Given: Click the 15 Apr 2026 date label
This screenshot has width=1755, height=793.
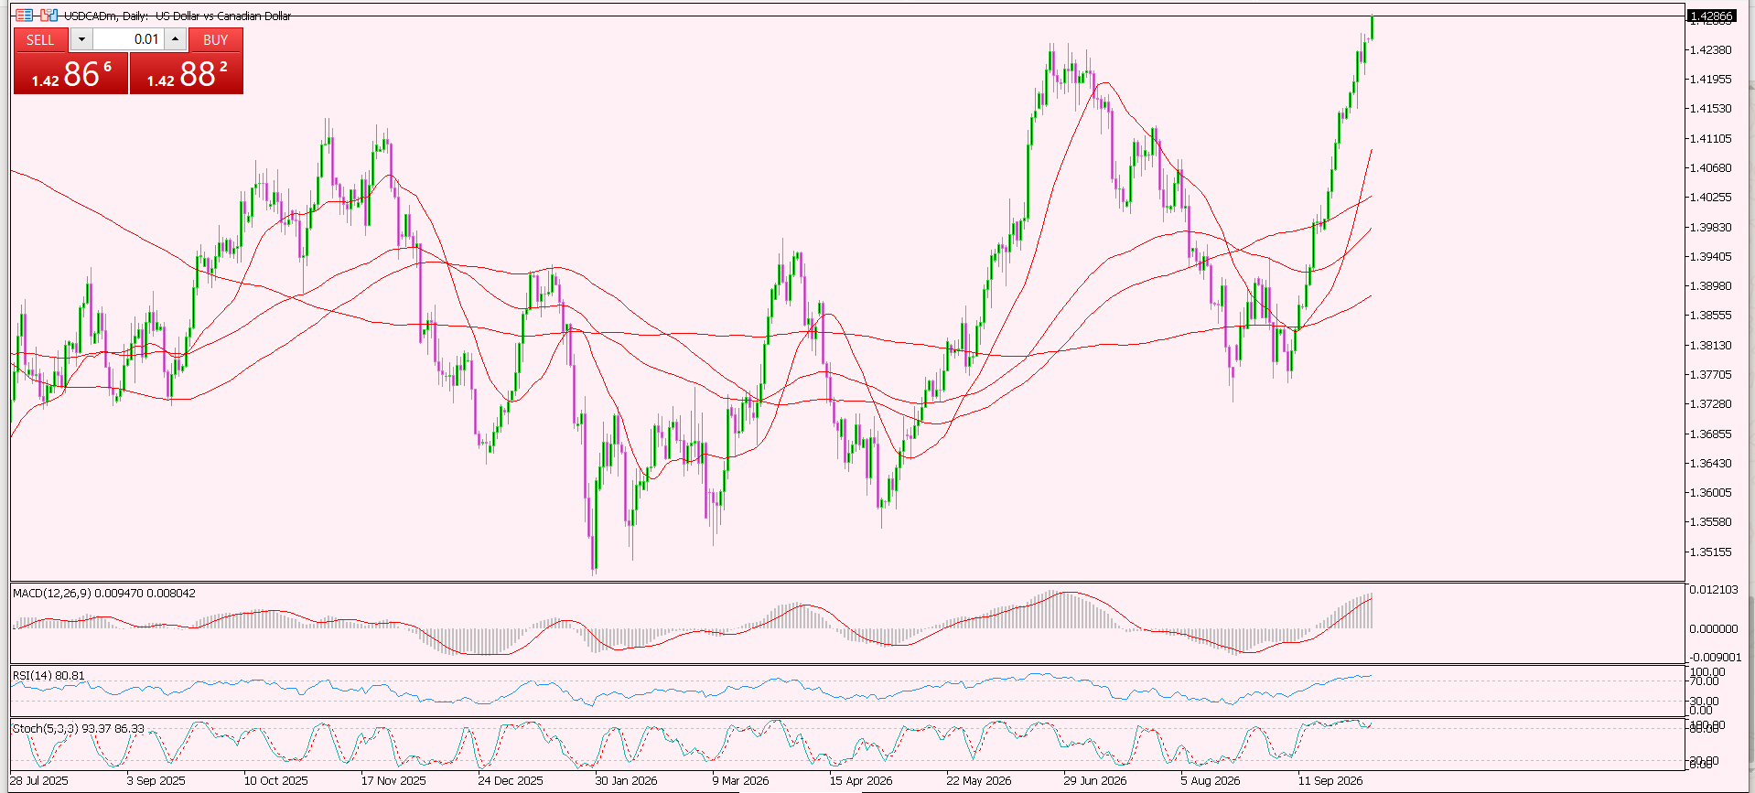Looking at the screenshot, I should point(861,781).
